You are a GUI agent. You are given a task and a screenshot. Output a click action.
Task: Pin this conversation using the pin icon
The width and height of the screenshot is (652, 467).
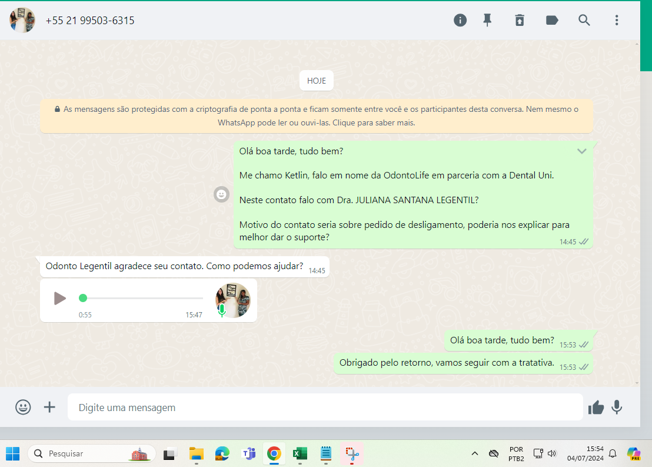[487, 21]
